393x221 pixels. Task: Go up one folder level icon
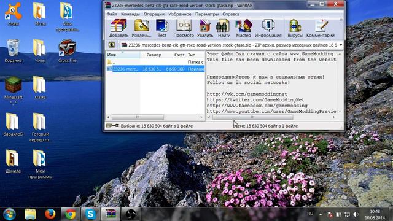point(112,45)
